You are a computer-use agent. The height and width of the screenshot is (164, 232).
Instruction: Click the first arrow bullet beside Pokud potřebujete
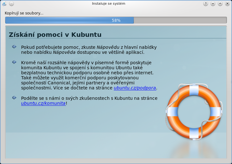point(14,47)
